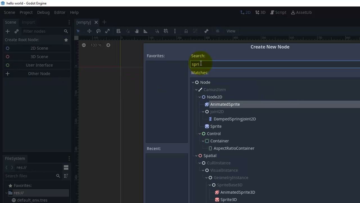Click the Search field in Create New Node
This screenshot has width=360, height=203.
click(275, 64)
